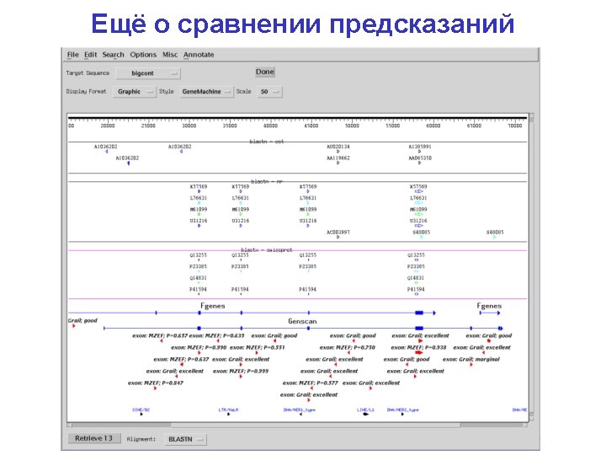
Task: Open Target Sequence bigcont dropdown
Action: point(148,73)
